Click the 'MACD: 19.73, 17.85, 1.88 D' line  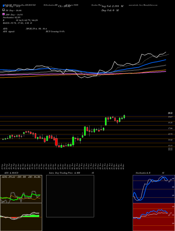(17, 23)
